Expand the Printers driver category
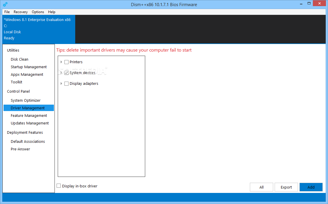 (x=61, y=62)
